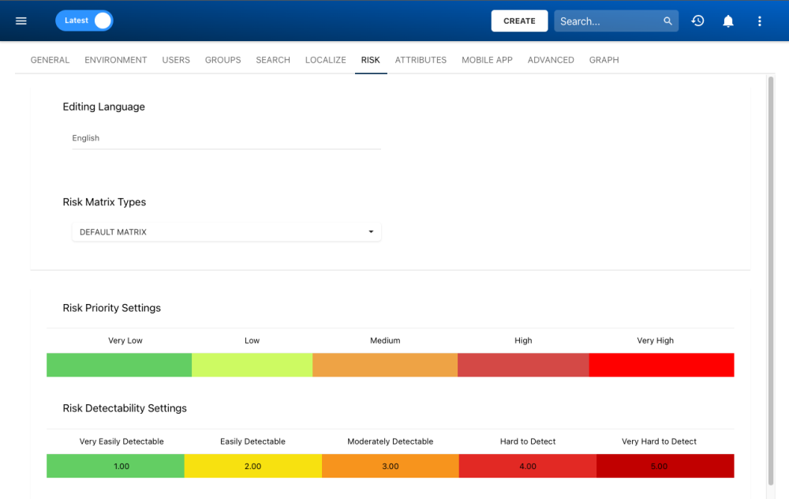Image resolution: width=789 pixels, height=499 pixels.
Task: Open the GROUPS tab
Action: (223, 60)
